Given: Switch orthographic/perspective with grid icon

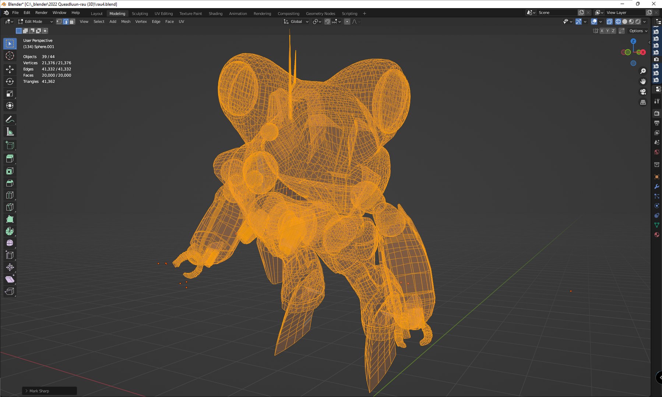Looking at the screenshot, I should [x=643, y=103].
